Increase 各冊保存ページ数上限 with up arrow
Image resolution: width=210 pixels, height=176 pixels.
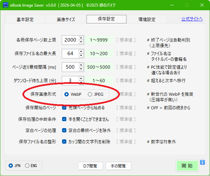[82, 38]
